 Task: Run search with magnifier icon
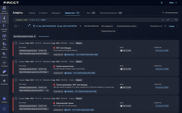click(176, 20)
